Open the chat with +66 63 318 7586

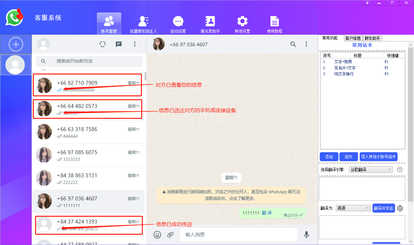point(88,132)
